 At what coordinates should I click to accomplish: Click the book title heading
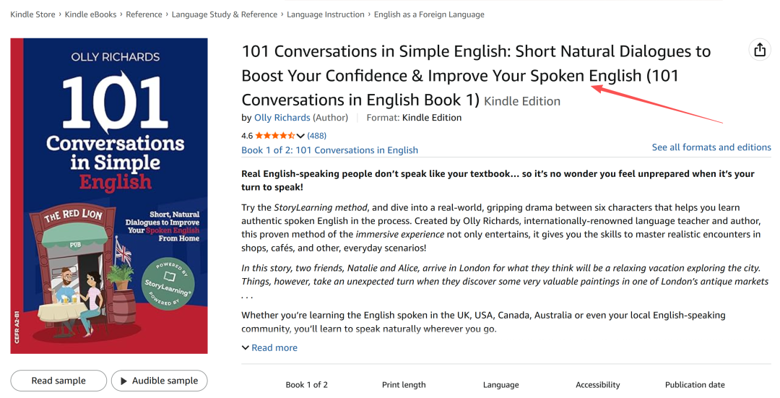[x=476, y=76]
